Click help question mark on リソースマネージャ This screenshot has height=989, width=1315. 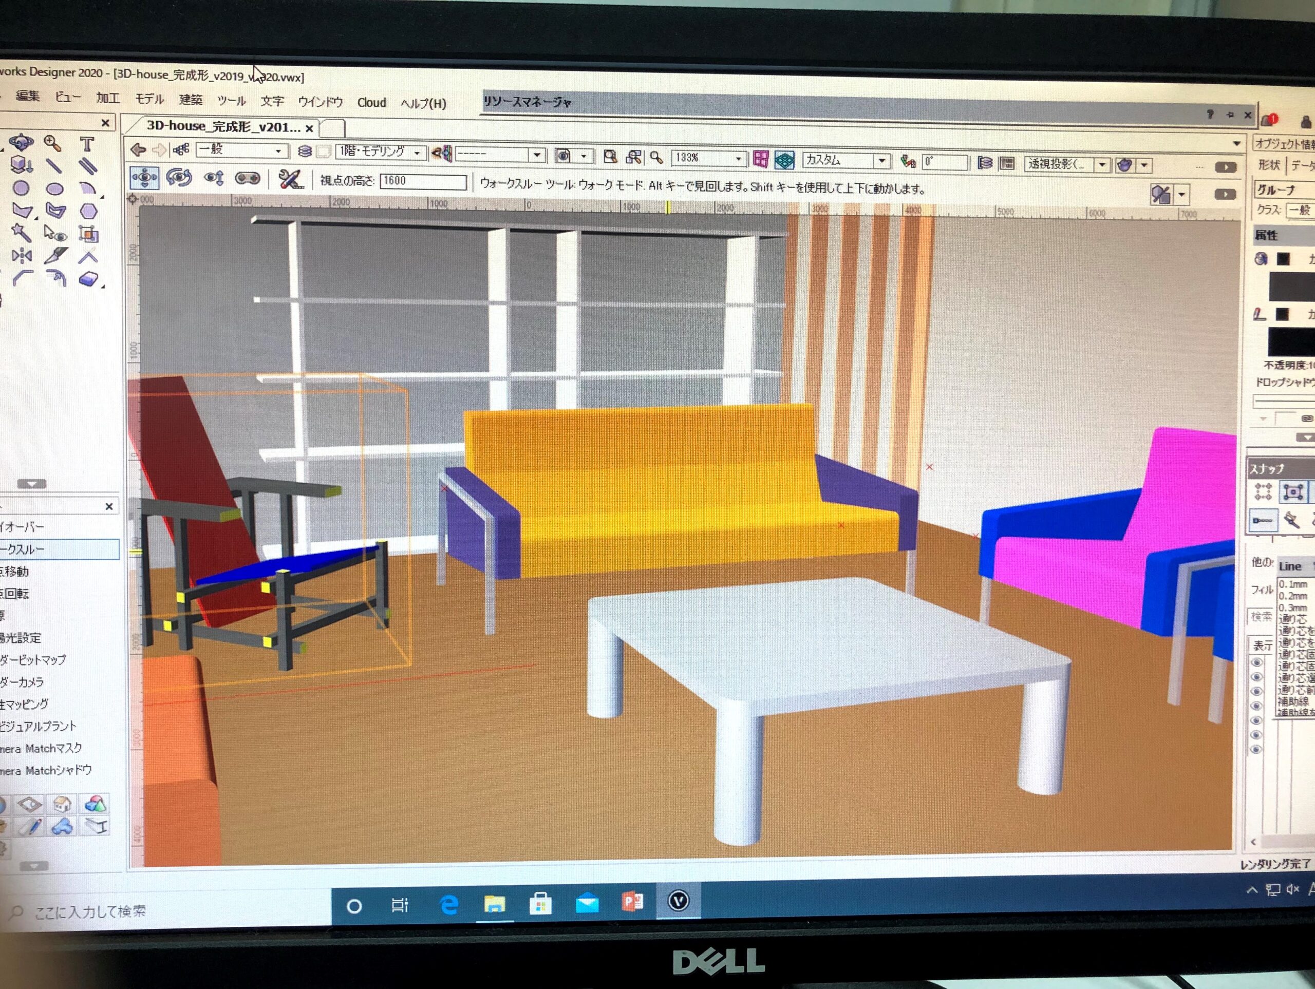click(1210, 113)
